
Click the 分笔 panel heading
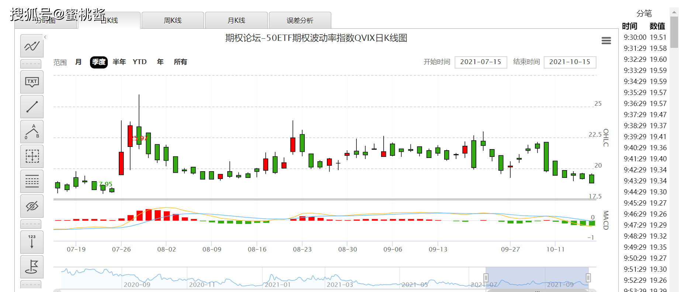pyautogui.click(x=644, y=14)
